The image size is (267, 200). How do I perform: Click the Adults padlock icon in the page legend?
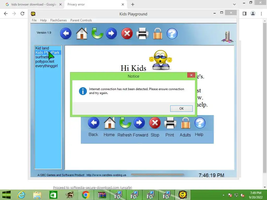tap(185, 123)
